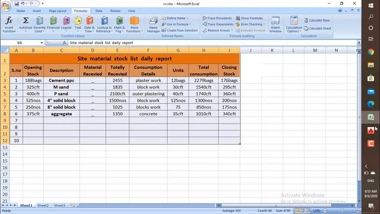Viewport: 380px width, 214px height.
Task: Switch to the View ribbon tab
Action: tap(132, 11)
